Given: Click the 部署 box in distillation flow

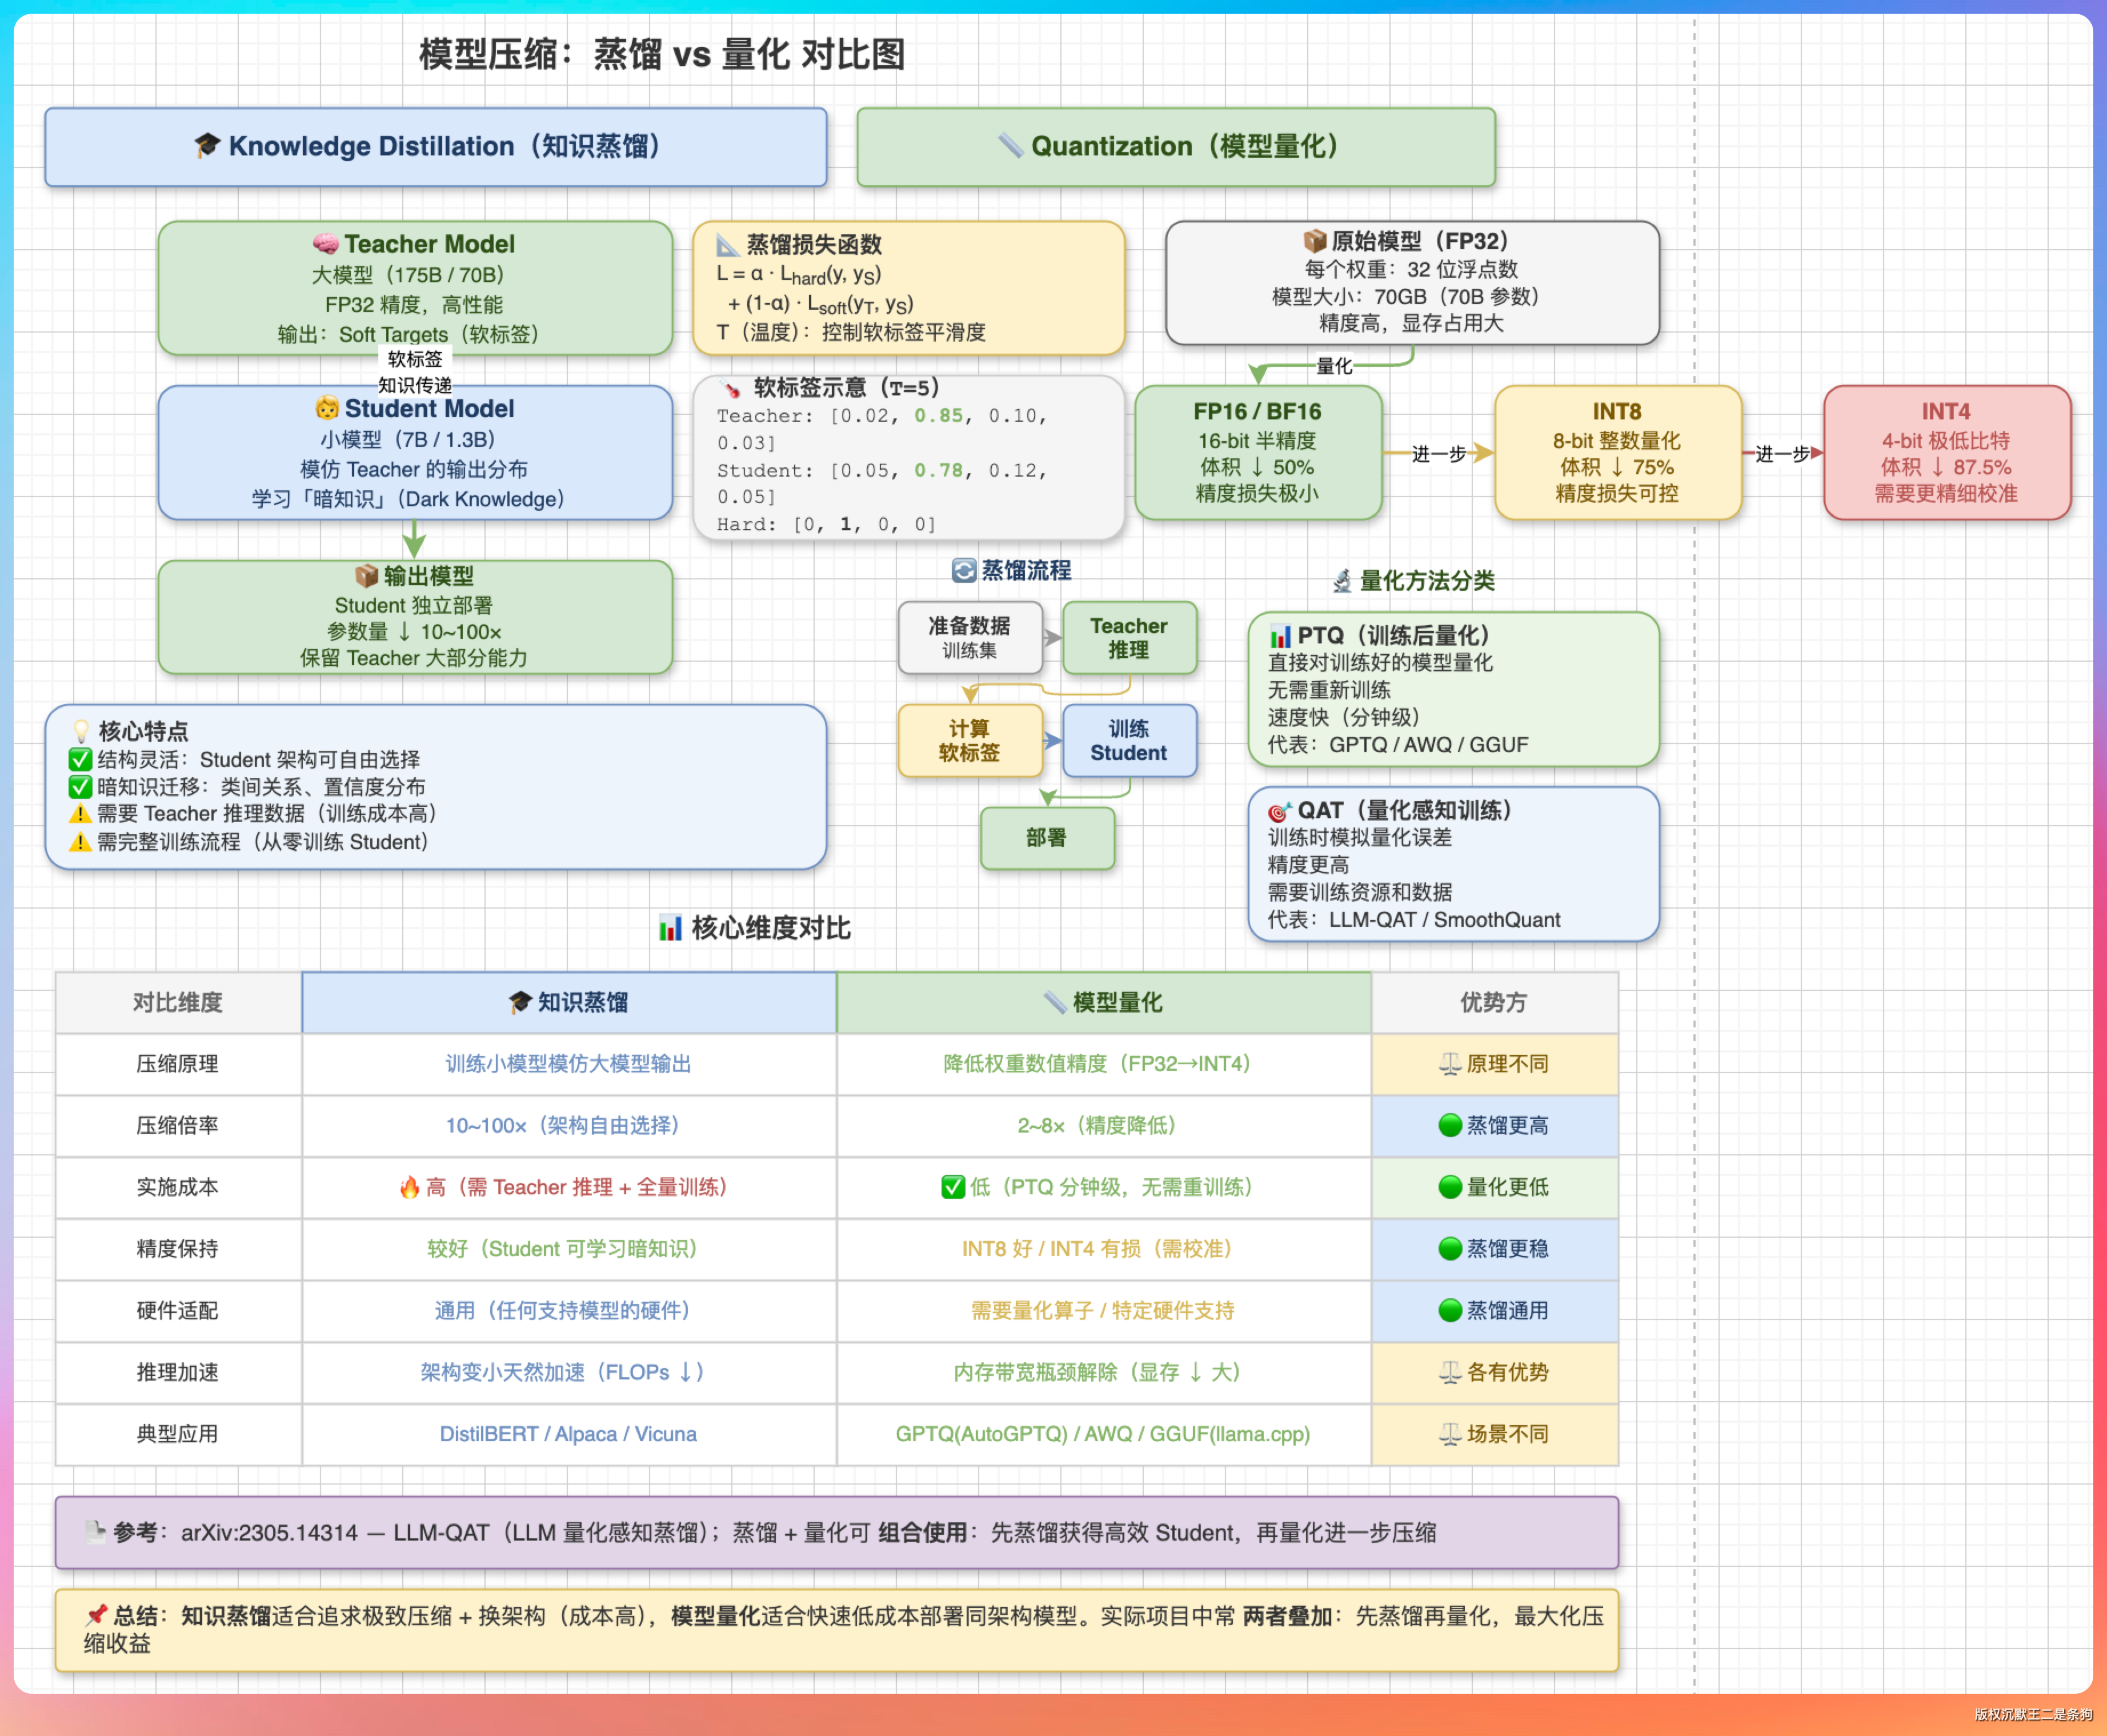Looking at the screenshot, I should click(x=1047, y=838).
